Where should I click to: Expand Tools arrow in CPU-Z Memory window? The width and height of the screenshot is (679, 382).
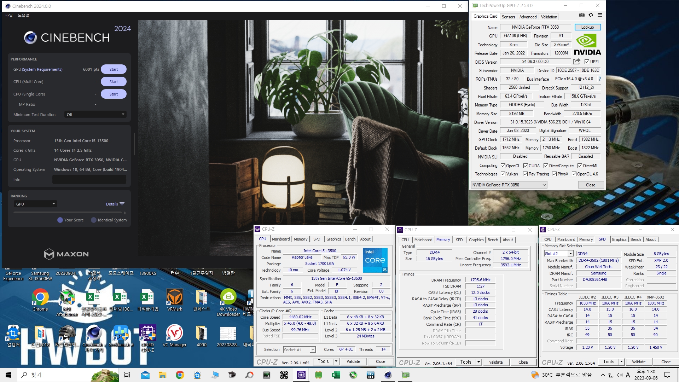coord(478,362)
